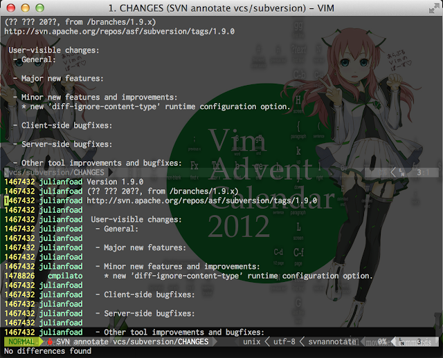The image size is (443, 358).
Task: Click the yellow minimize button in title bar
Action: pos(26,8)
